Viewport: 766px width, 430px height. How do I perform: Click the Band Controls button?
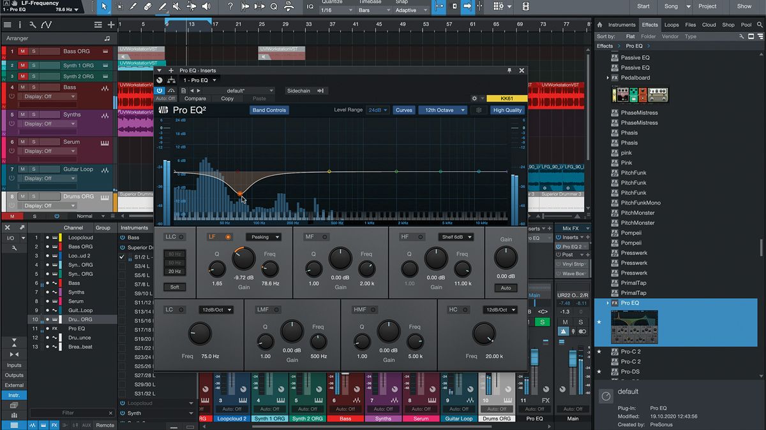(269, 110)
